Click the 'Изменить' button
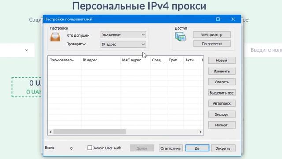The image size is (282, 159). [x=222, y=71]
